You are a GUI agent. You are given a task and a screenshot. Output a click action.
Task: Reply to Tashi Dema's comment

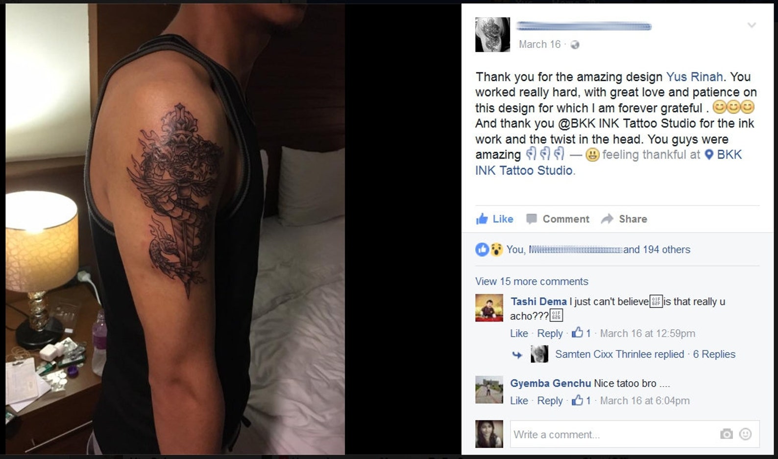pyautogui.click(x=550, y=333)
